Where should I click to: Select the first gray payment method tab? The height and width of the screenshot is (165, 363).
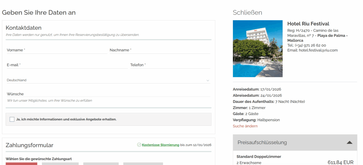[60, 163]
